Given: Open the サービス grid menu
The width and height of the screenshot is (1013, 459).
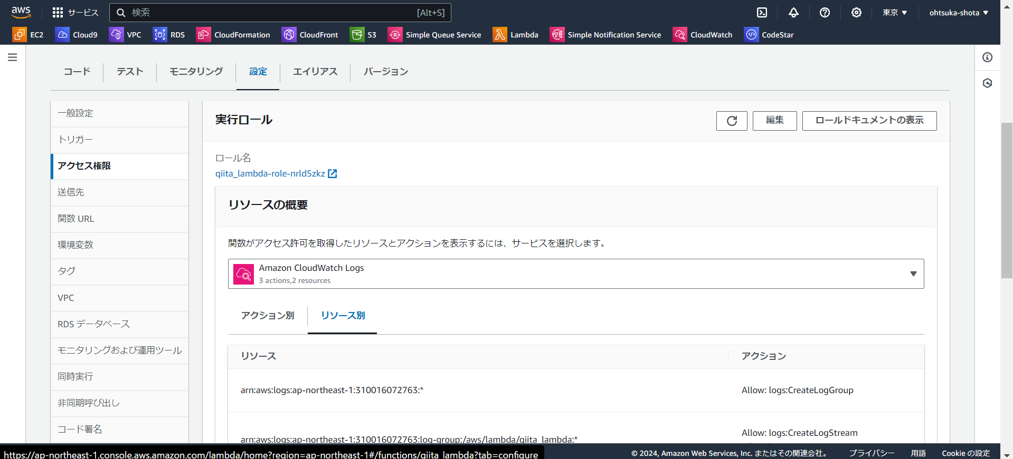Looking at the screenshot, I should [x=75, y=13].
